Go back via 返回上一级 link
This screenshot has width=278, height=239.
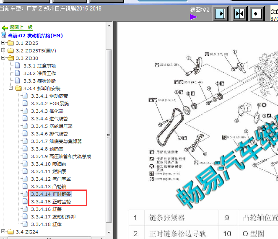coord(21,27)
